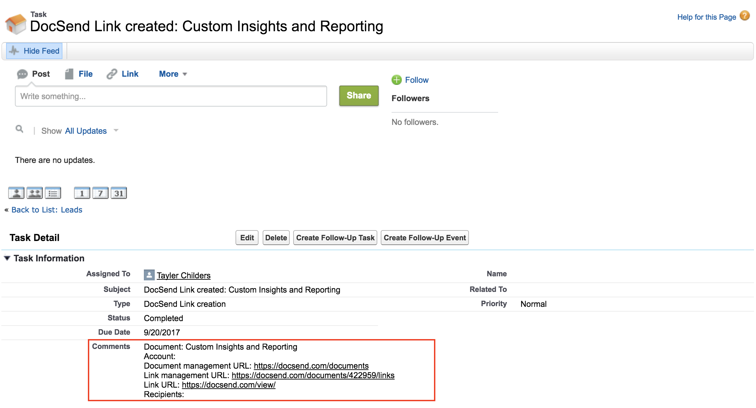756x408 pixels.
Task: Click the File document icon
Action: coord(69,74)
